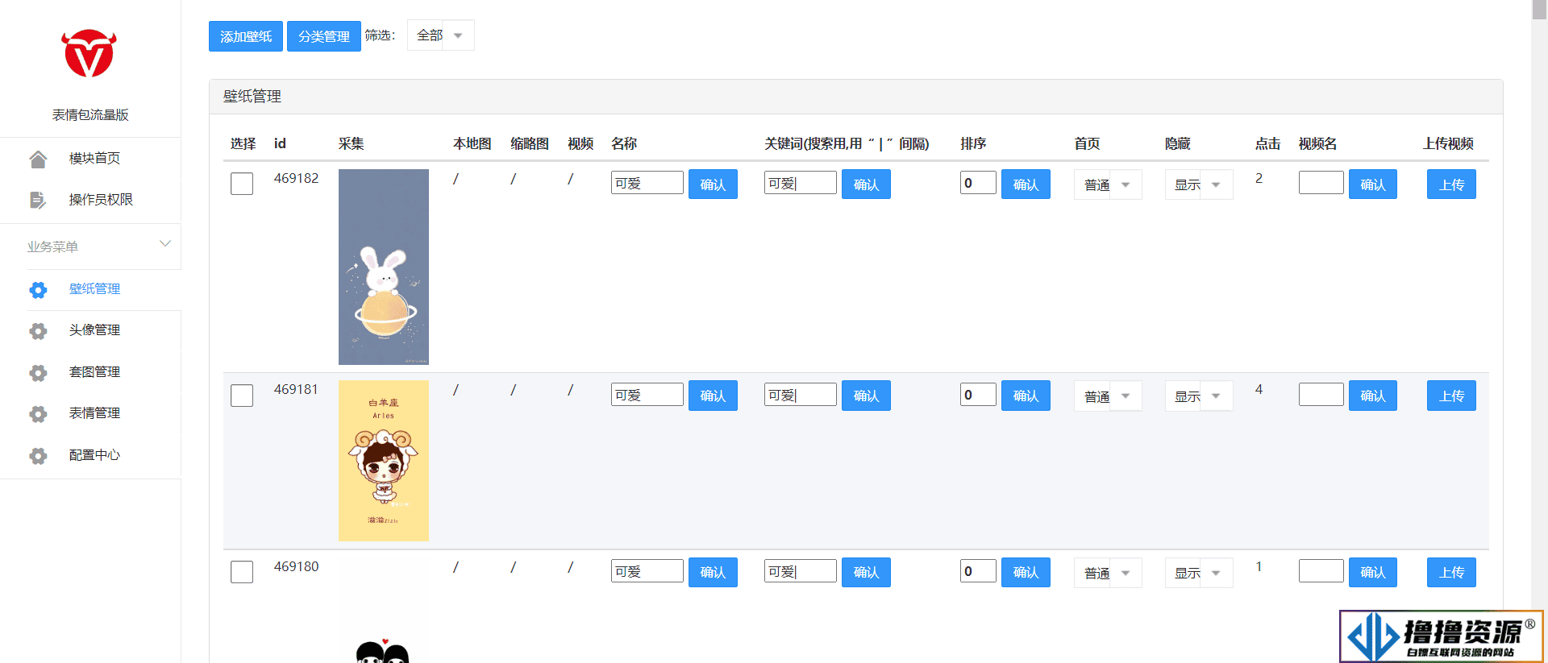This screenshot has height=663, width=1548.
Task: Click 上传 video button in row 469182
Action: 1451,184
